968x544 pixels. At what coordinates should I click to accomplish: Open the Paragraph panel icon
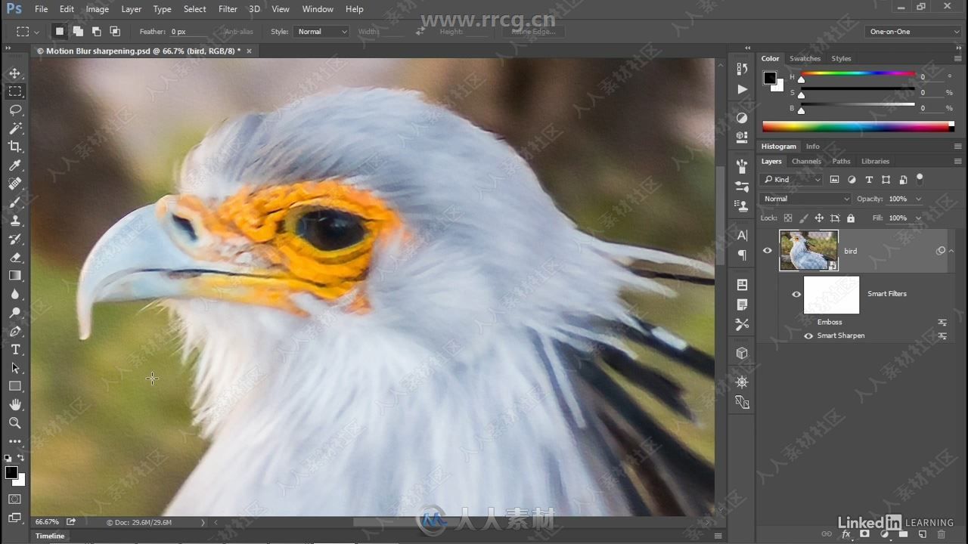742,255
